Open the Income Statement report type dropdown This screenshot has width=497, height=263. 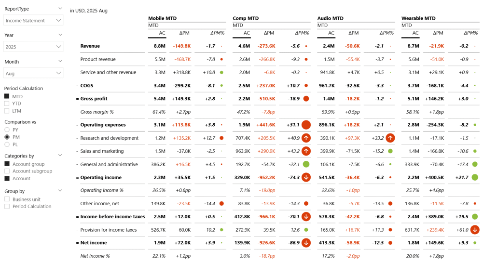coord(33,21)
